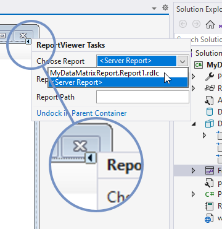The height and width of the screenshot is (229, 222).
Task: Expand the C# Program file arrow
Action: [193, 194]
